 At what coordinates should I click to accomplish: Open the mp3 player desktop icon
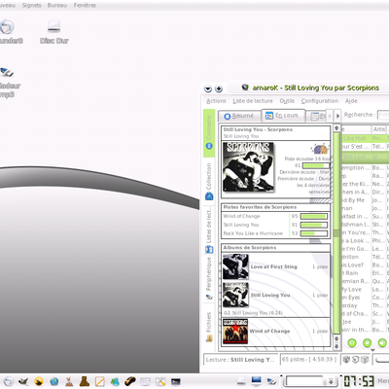tap(8, 82)
